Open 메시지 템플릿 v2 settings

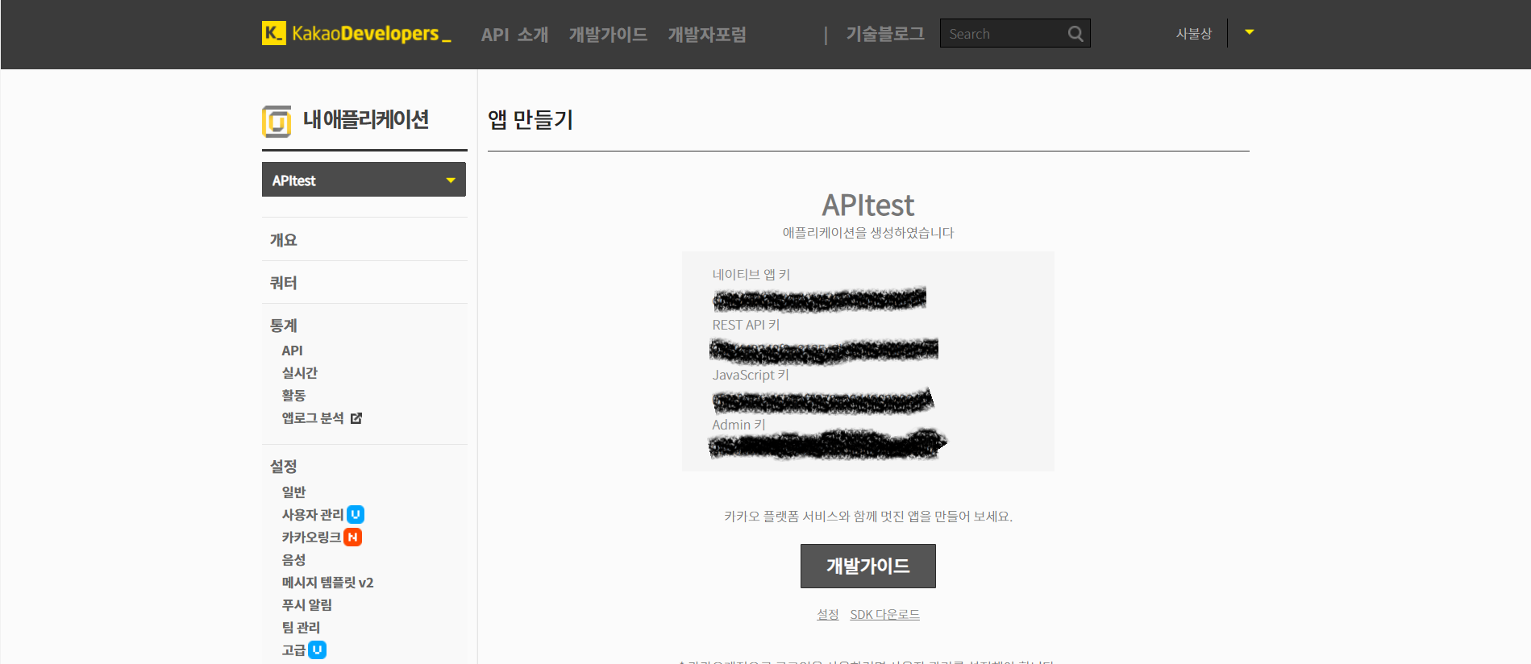coord(327,583)
